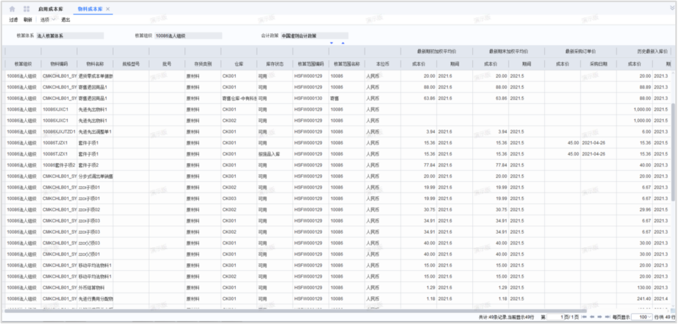The width and height of the screenshot is (679, 326).
Task: Click the 最新期末加权平均价 group header
Action: tap(509, 51)
